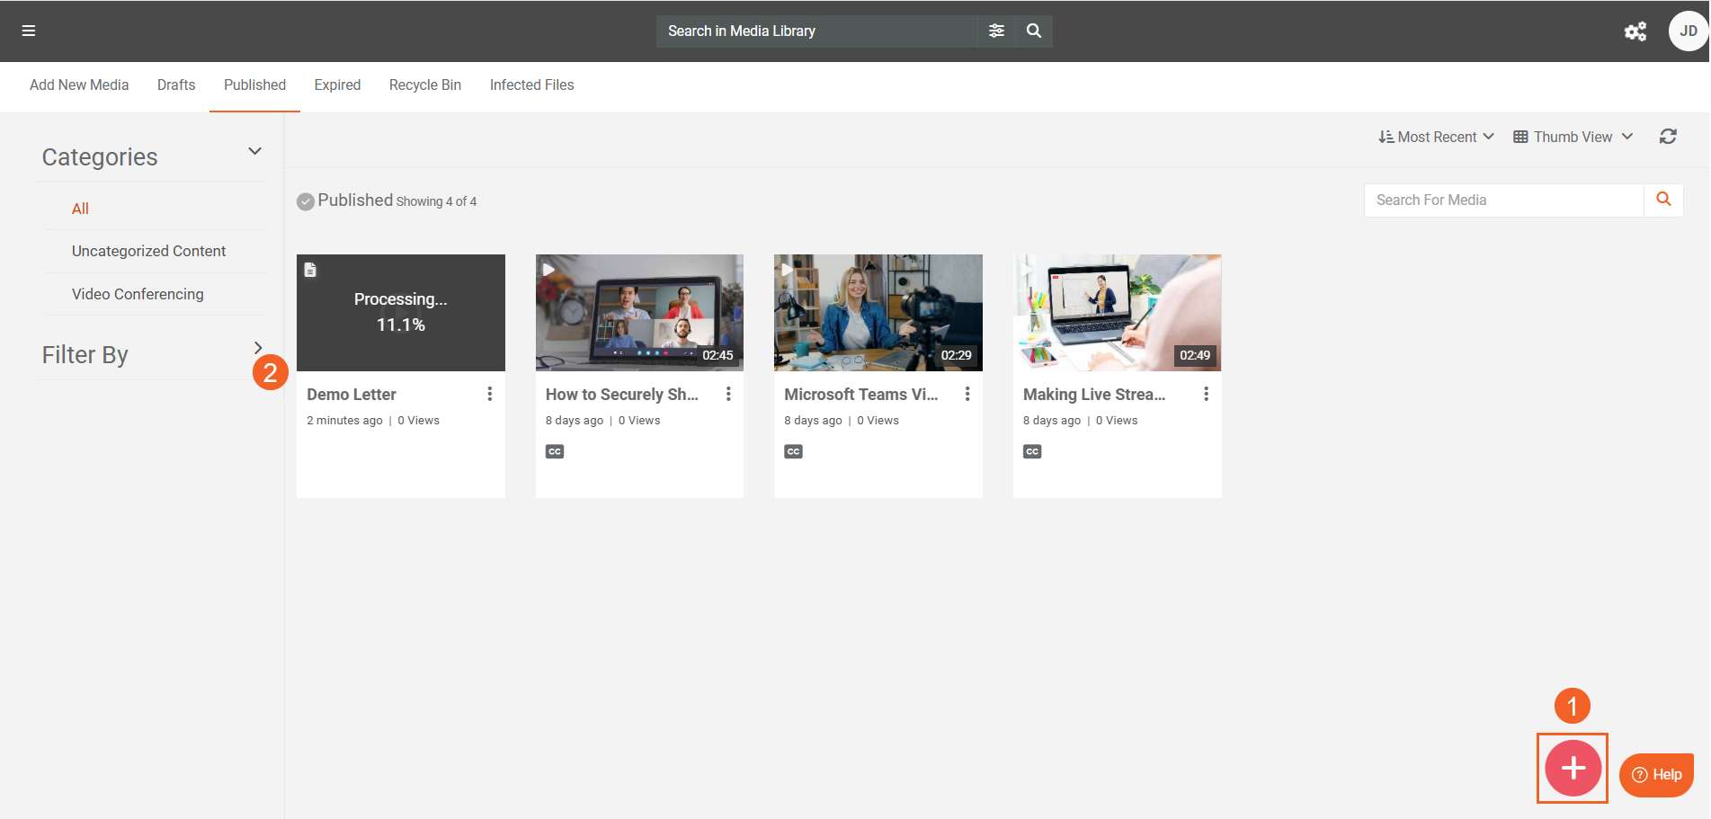The image size is (1711, 819).
Task: Open Making Live Stream video options menu
Action: point(1206,394)
